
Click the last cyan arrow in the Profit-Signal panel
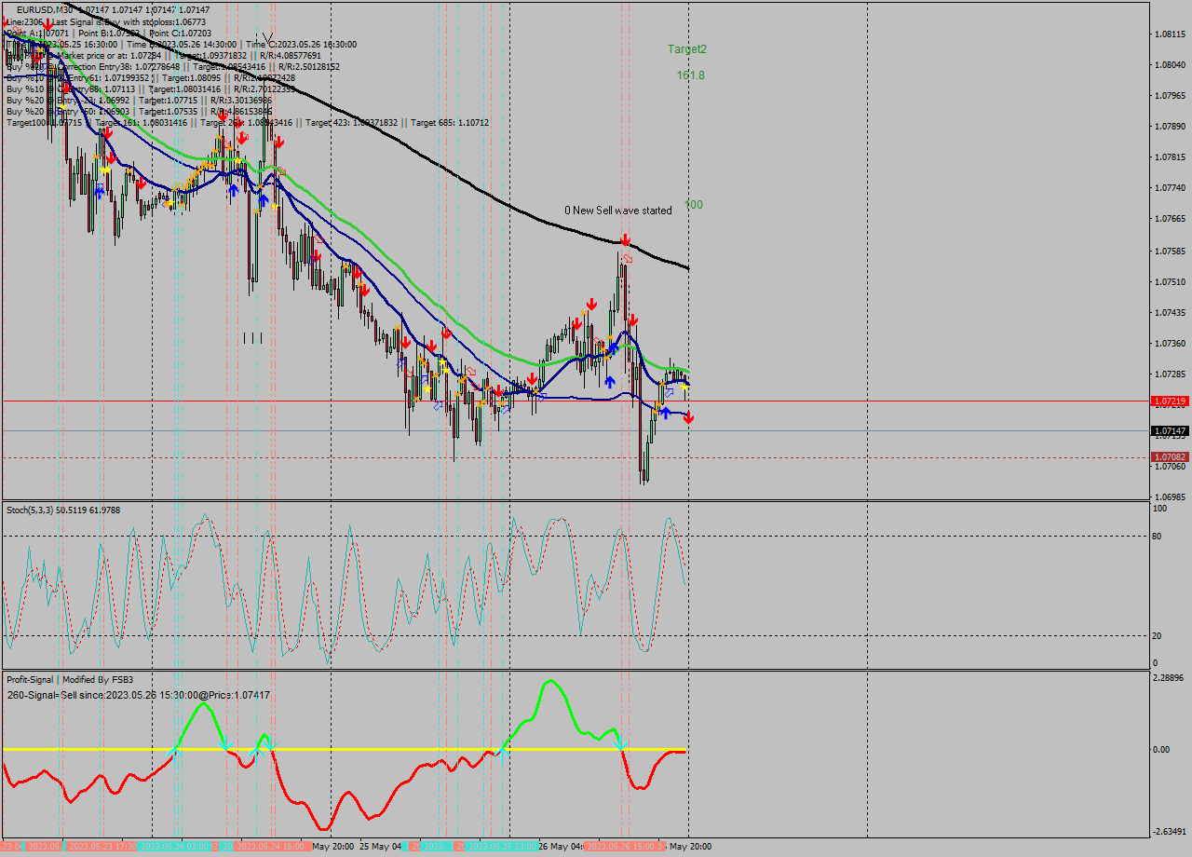tap(621, 743)
